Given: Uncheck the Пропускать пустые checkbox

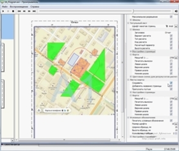Looking at the screenshot, I should tap(171, 89).
